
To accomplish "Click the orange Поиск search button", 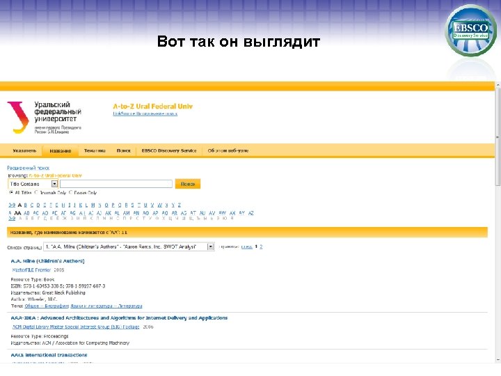I will [188, 184].
